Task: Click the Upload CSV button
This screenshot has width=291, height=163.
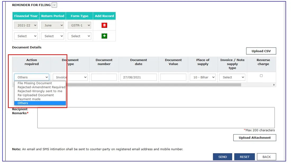Action: point(261,51)
